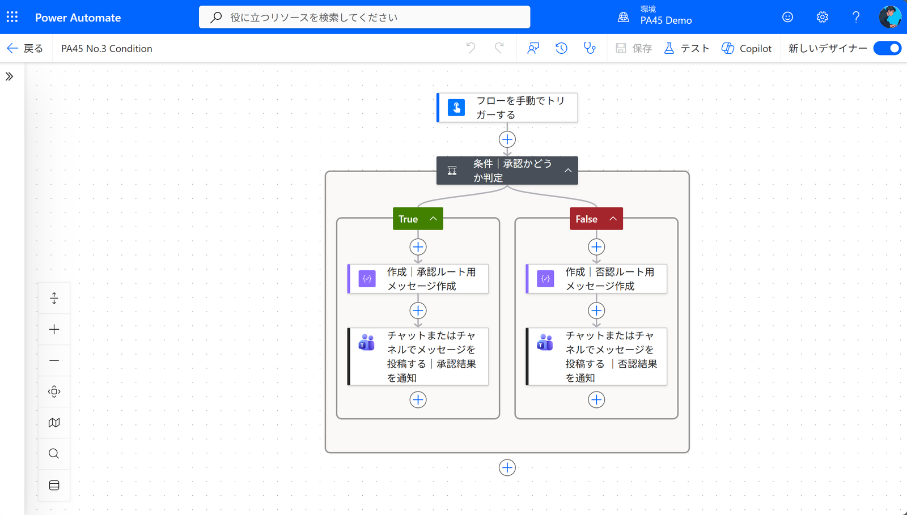
Task: Click Teams icon on 否認結果を通知 card
Action: click(x=545, y=342)
